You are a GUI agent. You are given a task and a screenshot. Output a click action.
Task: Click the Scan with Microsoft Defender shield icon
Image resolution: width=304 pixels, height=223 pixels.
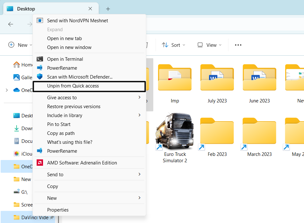coord(40,77)
